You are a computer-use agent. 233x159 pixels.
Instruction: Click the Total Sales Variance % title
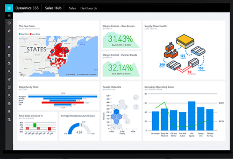click(x=31, y=116)
